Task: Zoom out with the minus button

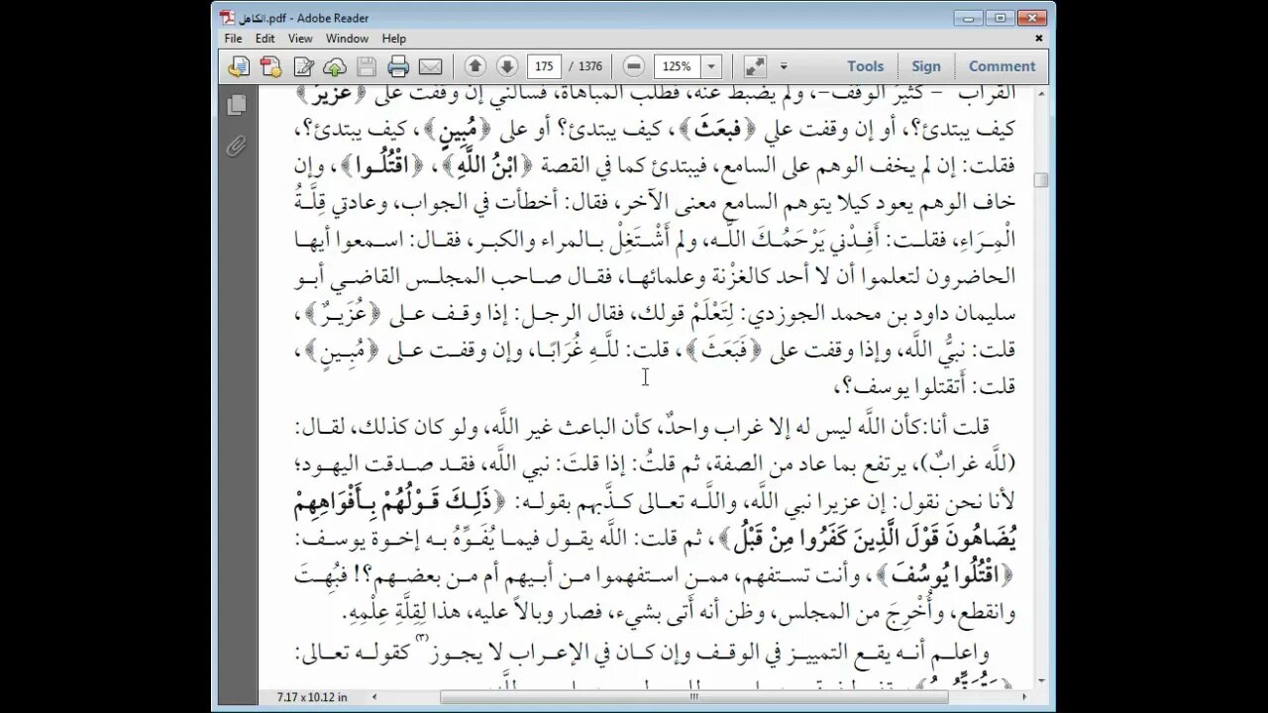Action: [x=635, y=66]
